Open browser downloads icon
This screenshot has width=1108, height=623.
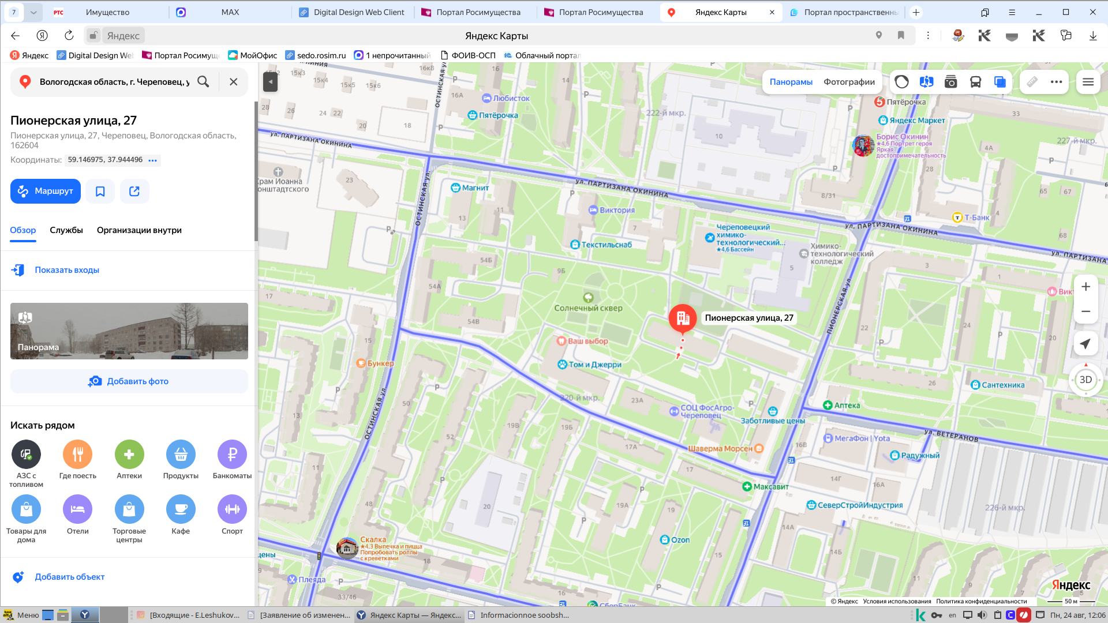tap(1093, 36)
